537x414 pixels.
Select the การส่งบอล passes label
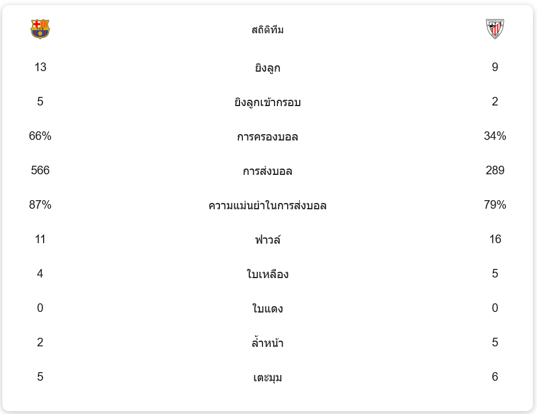tap(268, 171)
